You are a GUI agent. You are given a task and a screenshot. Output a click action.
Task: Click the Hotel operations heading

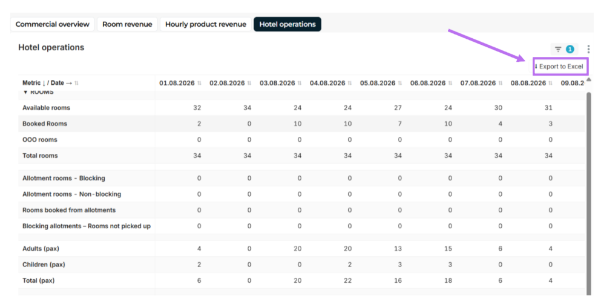[51, 48]
